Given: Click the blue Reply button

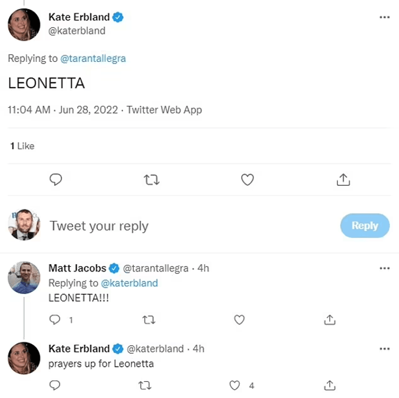Looking at the screenshot, I should 364,226.
